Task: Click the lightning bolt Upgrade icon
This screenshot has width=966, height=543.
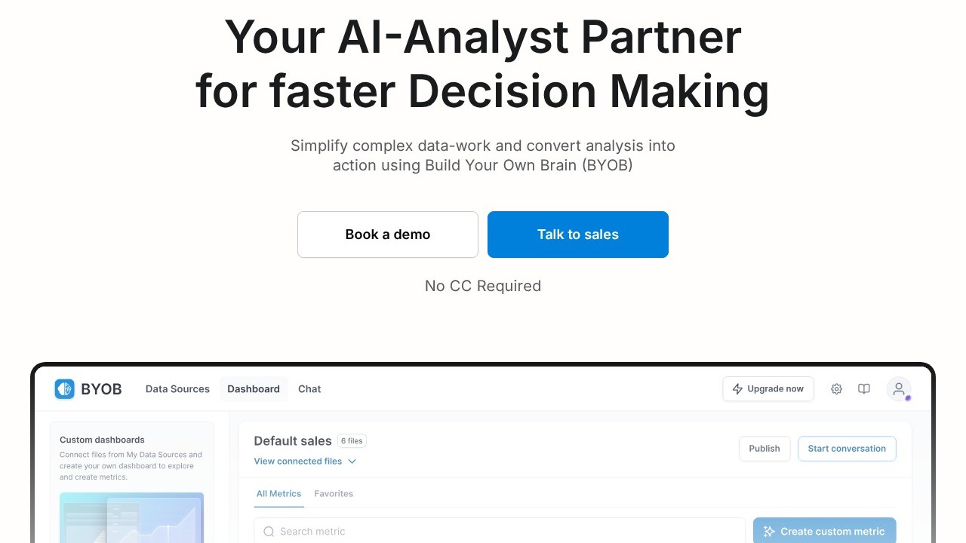Action: click(737, 389)
